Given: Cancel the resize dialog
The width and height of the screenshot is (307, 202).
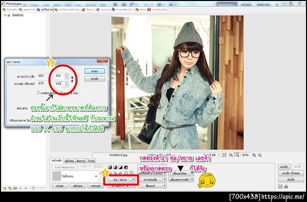Looking at the screenshot, I should tap(95, 79).
